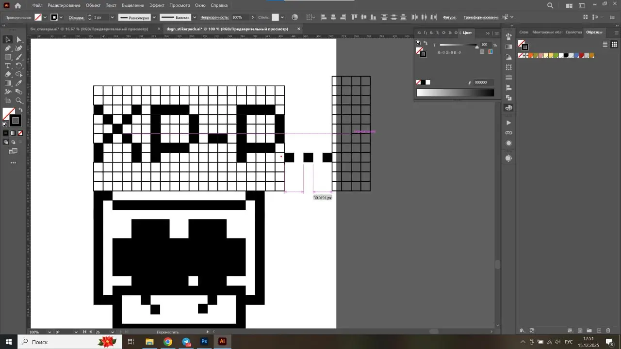This screenshot has width=621, height=349.
Task: Open the stroke color dropdown in the control bar
Action: tap(61, 17)
